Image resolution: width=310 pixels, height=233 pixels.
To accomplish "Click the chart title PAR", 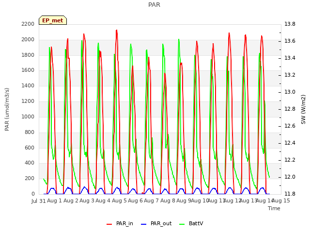I will [x=154, y=4].
